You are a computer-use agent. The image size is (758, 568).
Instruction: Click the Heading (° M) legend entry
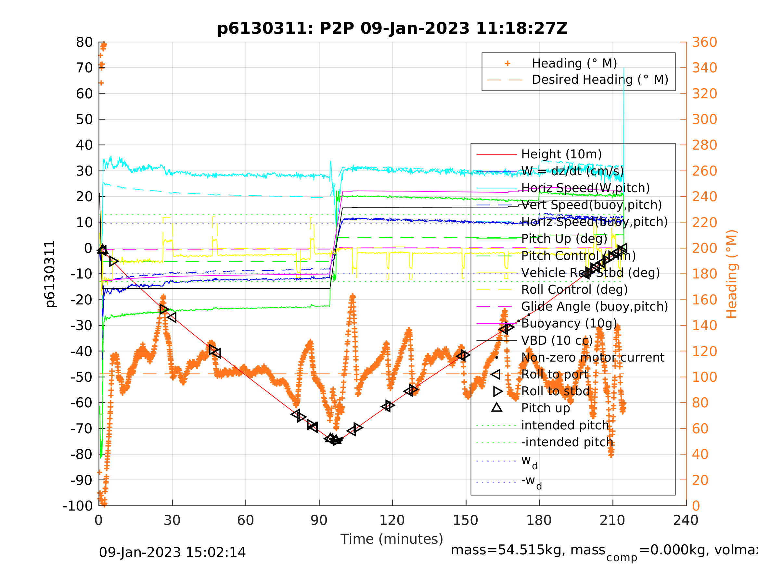(x=574, y=63)
